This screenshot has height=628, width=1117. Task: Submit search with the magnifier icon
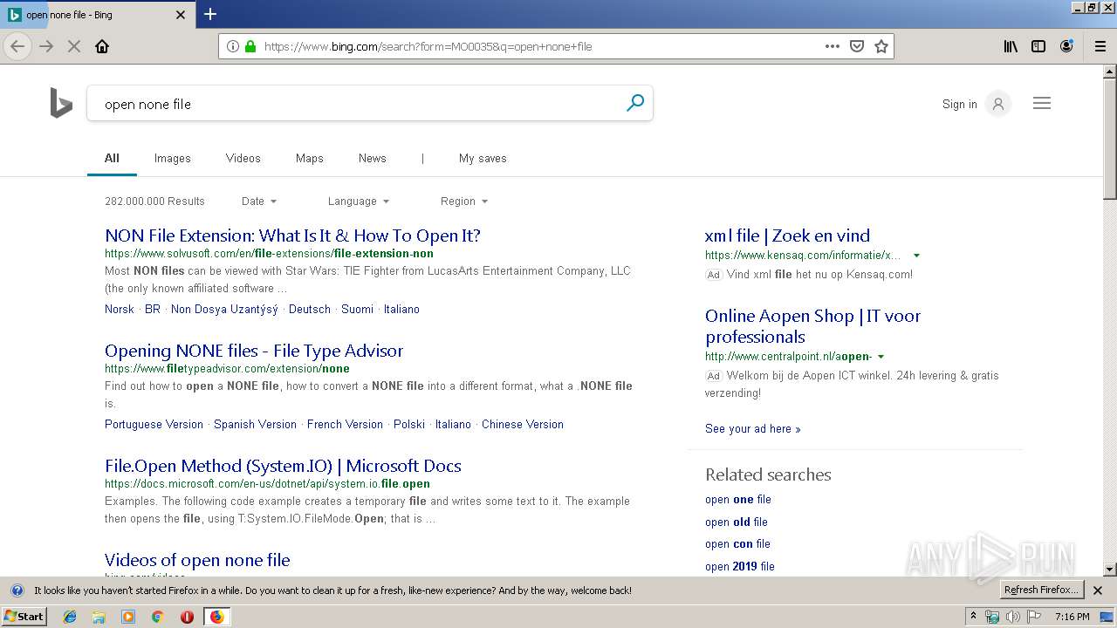coord(635,103)
